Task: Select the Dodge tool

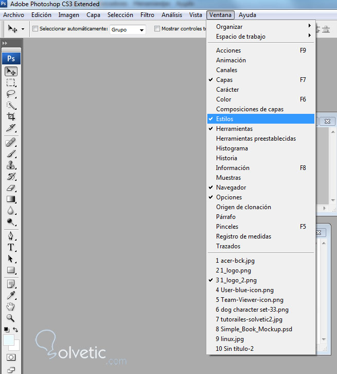Action: [11, 222]
